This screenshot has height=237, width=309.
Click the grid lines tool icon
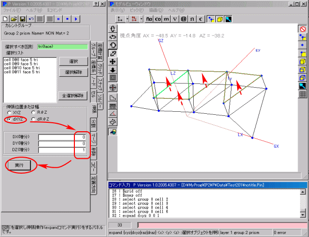pos(113,106)
